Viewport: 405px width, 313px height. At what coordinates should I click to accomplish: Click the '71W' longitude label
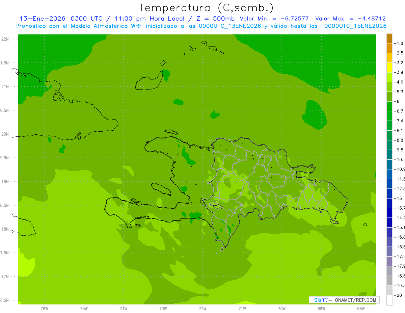pos(242,308)
